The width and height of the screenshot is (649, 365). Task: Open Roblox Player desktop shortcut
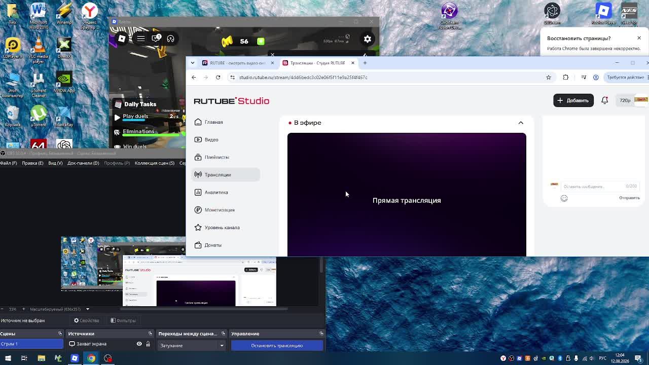click(x=603, y=14)
